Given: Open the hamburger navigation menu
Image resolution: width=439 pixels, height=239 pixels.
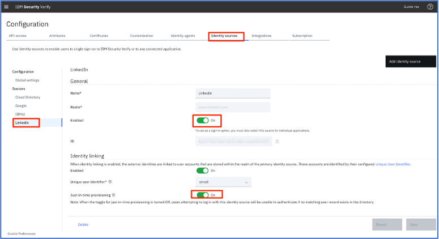Looking at the screenshot, I should pos(6,7).
